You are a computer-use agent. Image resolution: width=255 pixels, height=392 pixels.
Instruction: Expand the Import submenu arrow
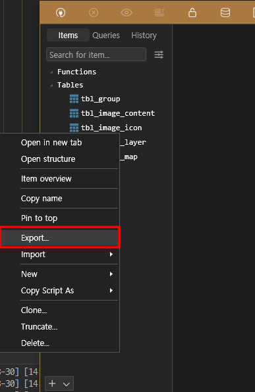pos(111,255)
